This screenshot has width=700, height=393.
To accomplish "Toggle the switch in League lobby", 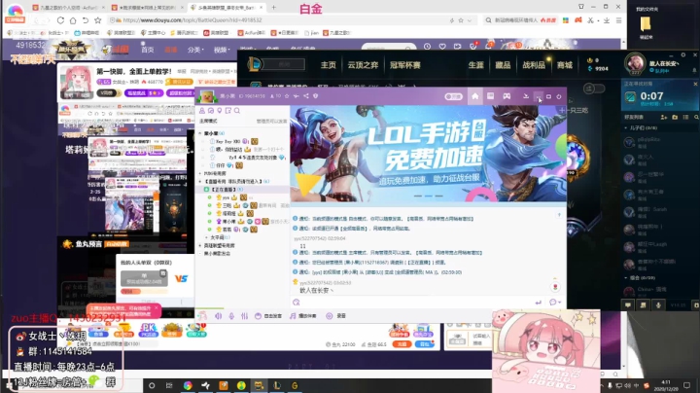I will pos(594,88).
